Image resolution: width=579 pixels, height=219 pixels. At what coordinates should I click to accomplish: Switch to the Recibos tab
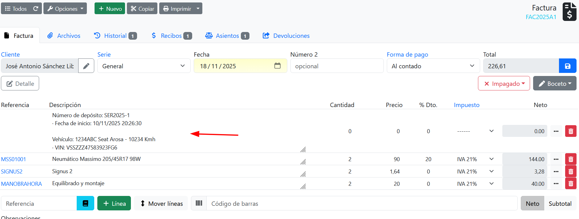pos(171,36)
